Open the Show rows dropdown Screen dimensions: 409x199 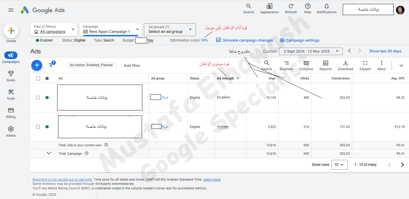tap(339, 165)
